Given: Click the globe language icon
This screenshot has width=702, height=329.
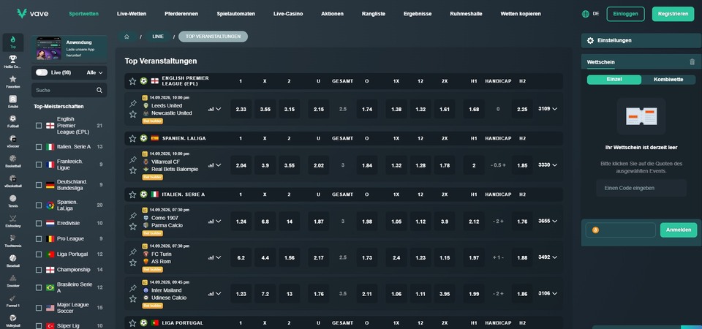Looking at the screenshot, I should click(586, 14).
